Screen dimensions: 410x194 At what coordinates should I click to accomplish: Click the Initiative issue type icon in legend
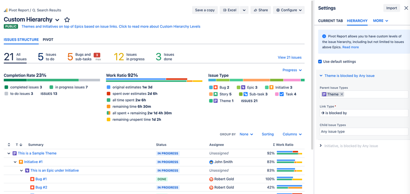pyautogui.click(x=271, y=88)
